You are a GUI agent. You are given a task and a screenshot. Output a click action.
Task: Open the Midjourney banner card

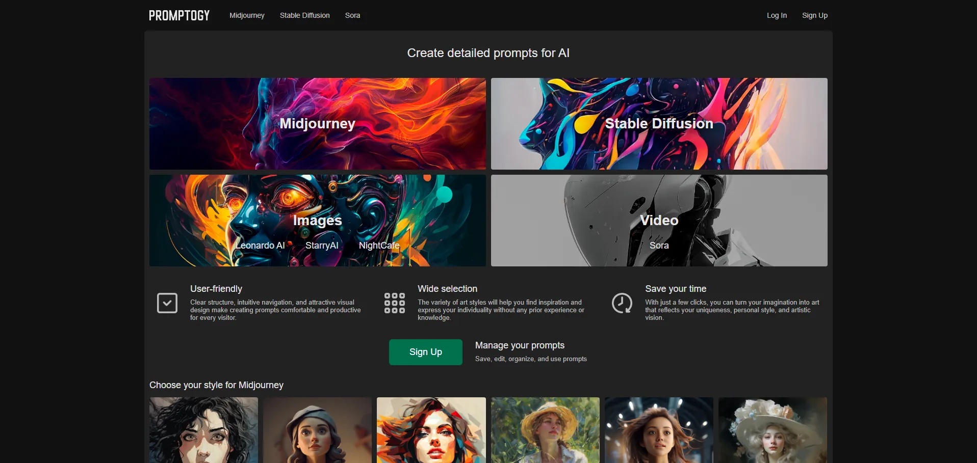pyautogui.click(x=317, y=124)
